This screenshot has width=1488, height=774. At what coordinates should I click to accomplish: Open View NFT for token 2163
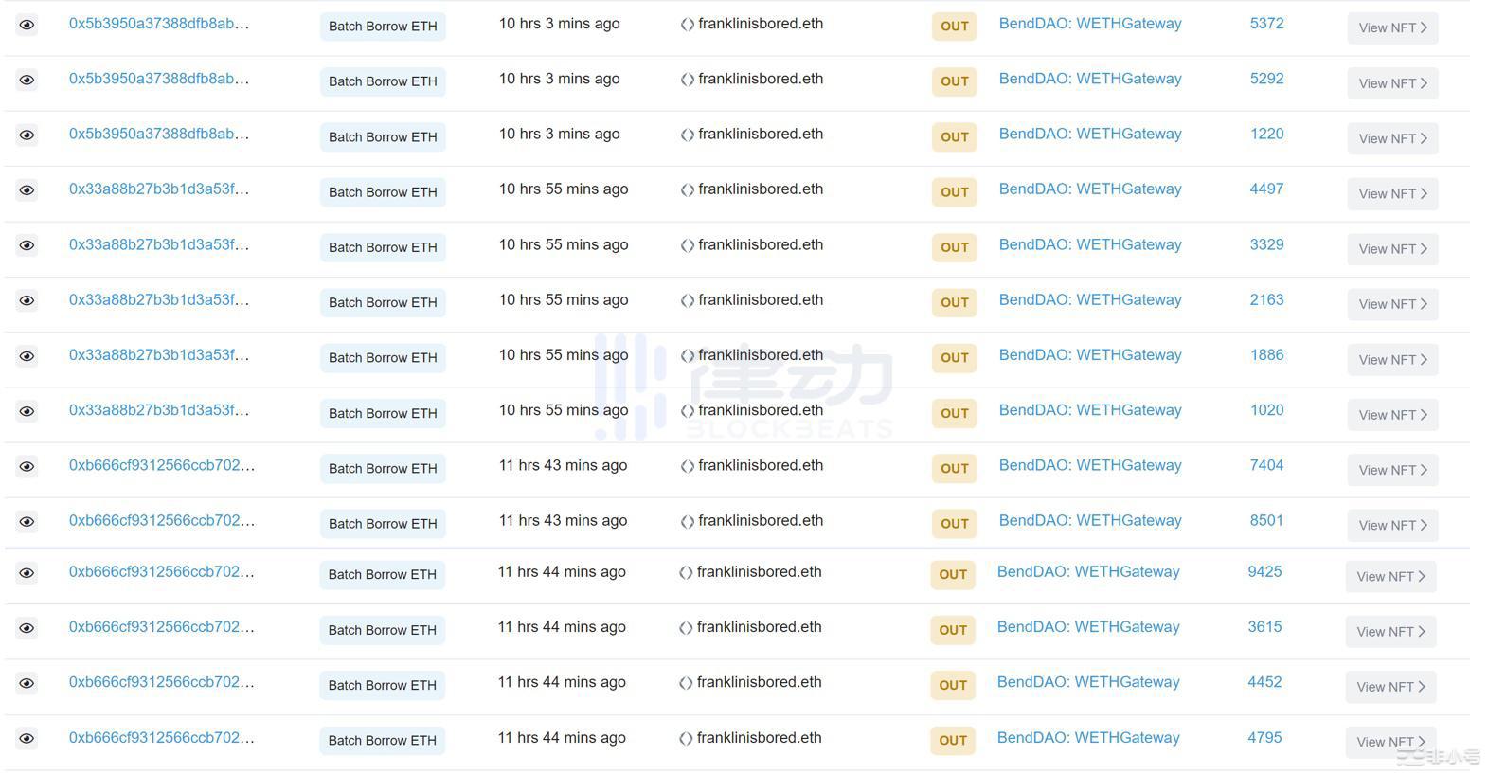1392,304
